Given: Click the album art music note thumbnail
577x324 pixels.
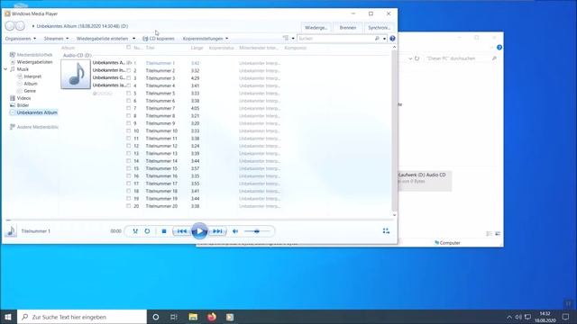Looking at the screenshot, I should (x=76, y=74).
